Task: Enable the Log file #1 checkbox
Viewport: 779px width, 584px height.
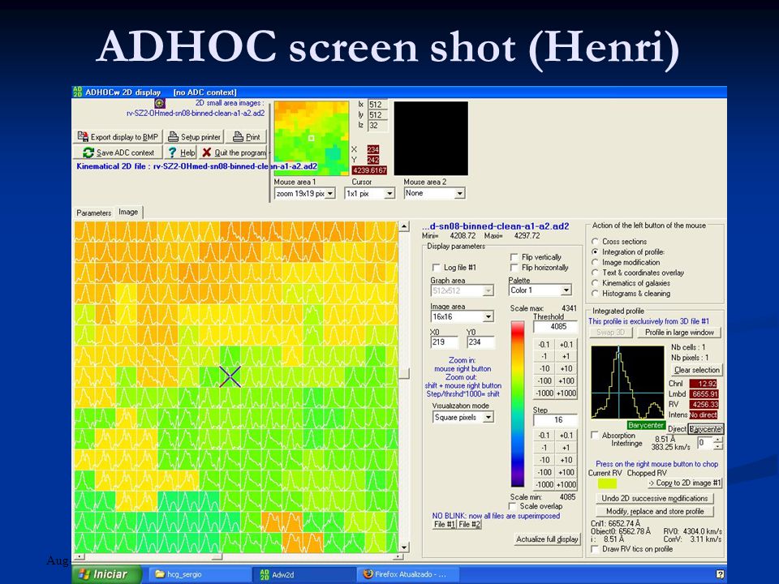Action: point(437,267)
